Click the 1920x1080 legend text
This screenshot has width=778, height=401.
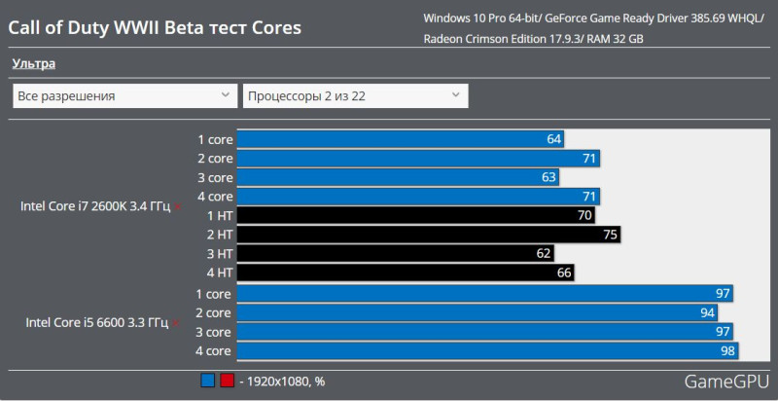click(x=286, y=382)
